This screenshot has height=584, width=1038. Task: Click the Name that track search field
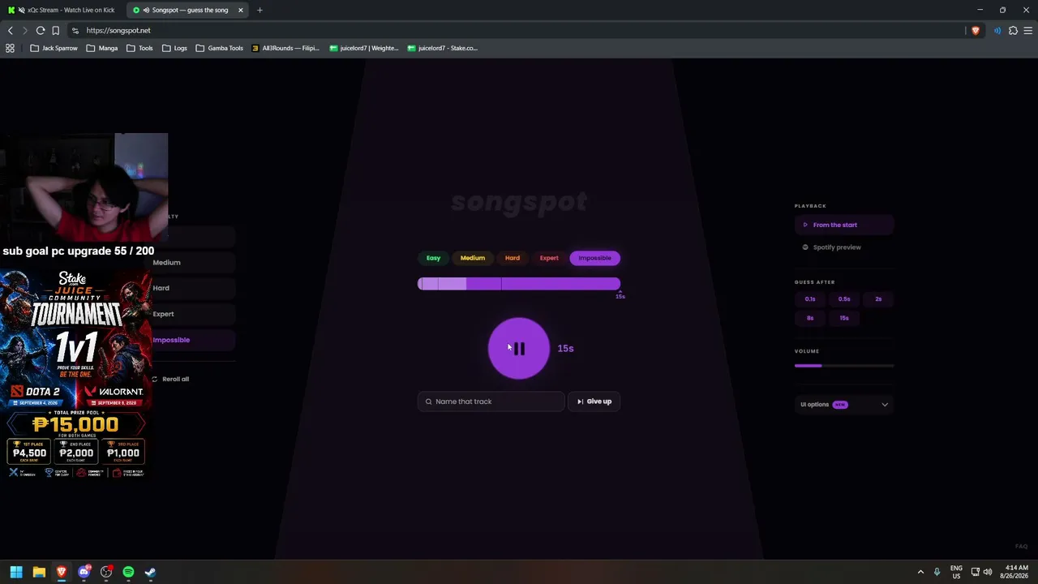tap(491, 401)
